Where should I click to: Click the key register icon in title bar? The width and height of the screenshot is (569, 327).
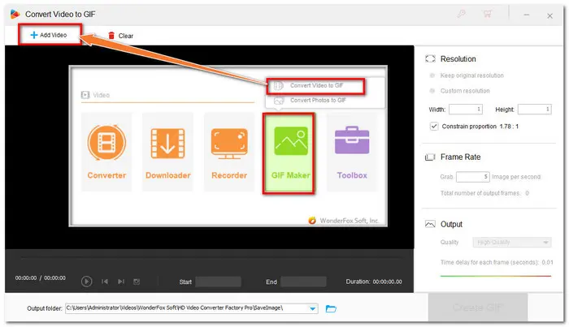pos(461,14)
